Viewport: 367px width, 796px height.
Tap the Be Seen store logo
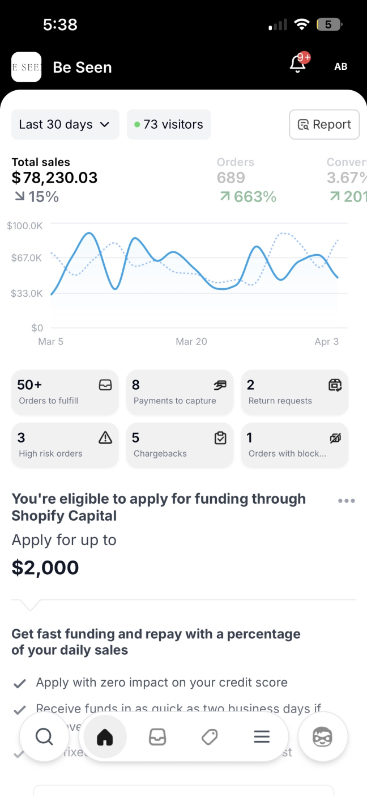coord(26,67)
